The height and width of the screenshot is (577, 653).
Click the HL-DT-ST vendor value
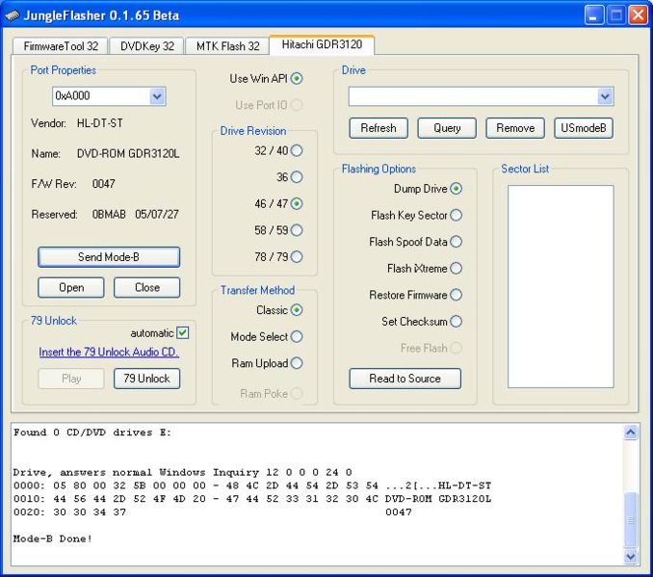pyautogui.click(x=100, y=123)
